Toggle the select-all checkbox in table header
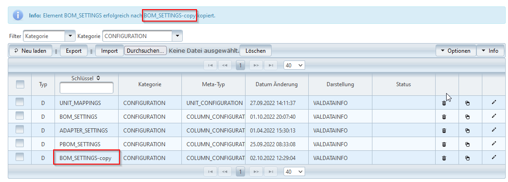Image resolution: width=508 pixels, height=182 pixels. (x=20, y=84)
